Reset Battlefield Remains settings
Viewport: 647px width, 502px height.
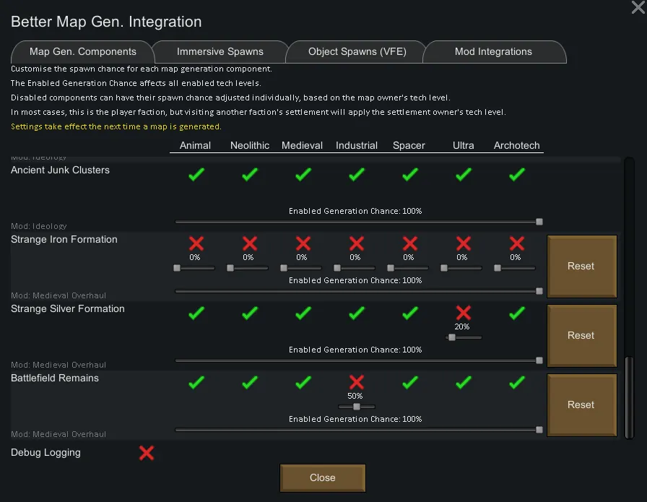coord(581,404)
